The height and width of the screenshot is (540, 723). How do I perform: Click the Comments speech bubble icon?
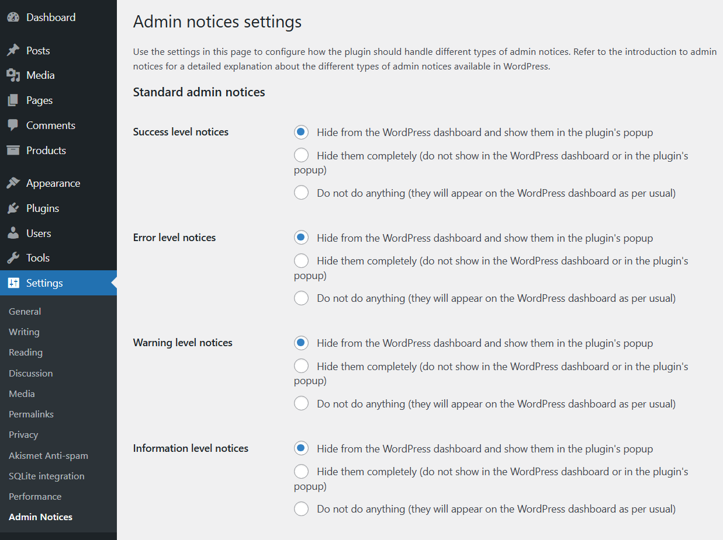(13, 126)
